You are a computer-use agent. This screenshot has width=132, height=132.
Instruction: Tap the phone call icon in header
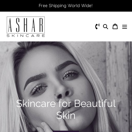pyautogui.click(x=97, y=26)
